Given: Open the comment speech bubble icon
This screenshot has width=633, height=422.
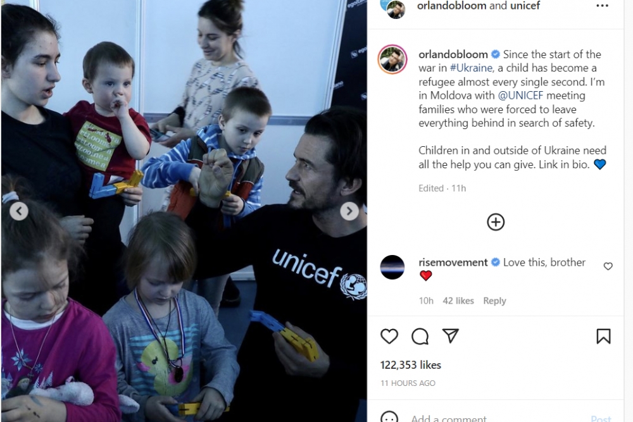Looking at the screenshot, I should [x=420, y=336].
